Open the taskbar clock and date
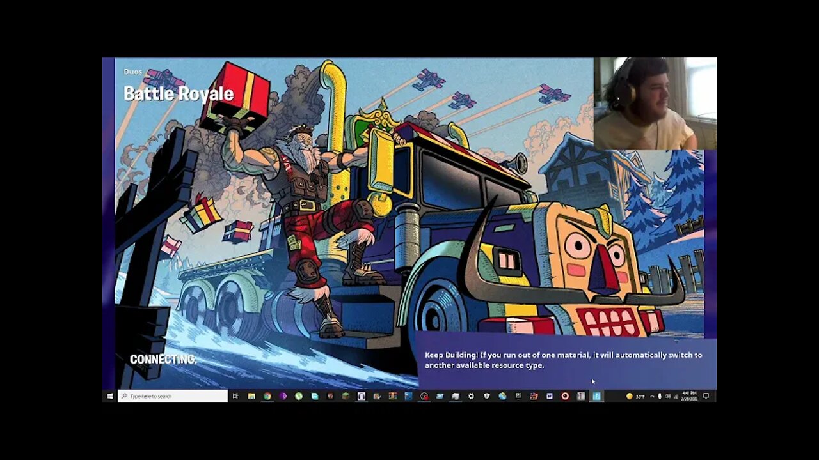This screenshot has height=460, width=819. 689,396
